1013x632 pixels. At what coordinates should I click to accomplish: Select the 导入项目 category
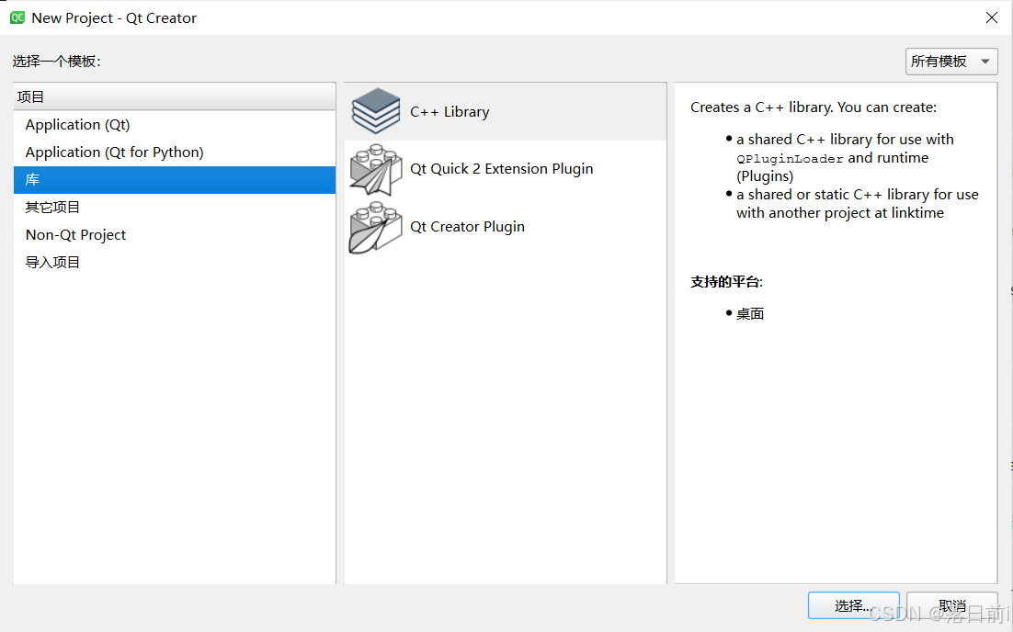coord(175,262)
